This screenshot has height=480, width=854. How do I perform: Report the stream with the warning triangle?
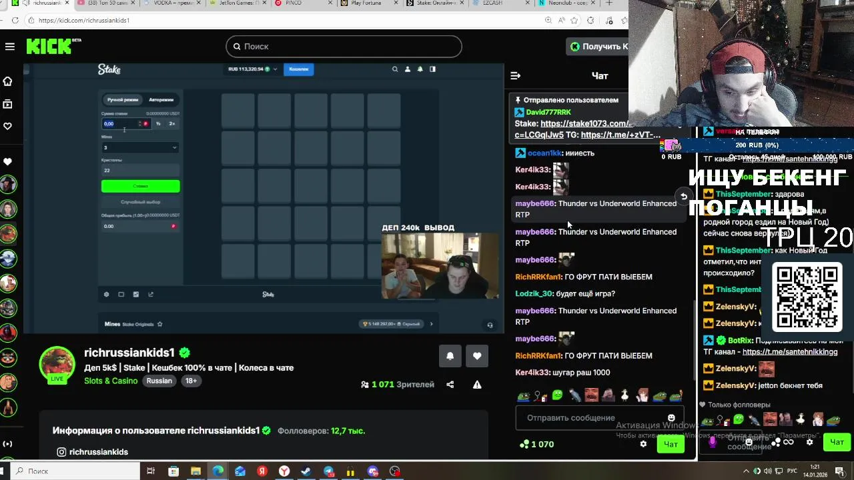[x=477, y=385]
